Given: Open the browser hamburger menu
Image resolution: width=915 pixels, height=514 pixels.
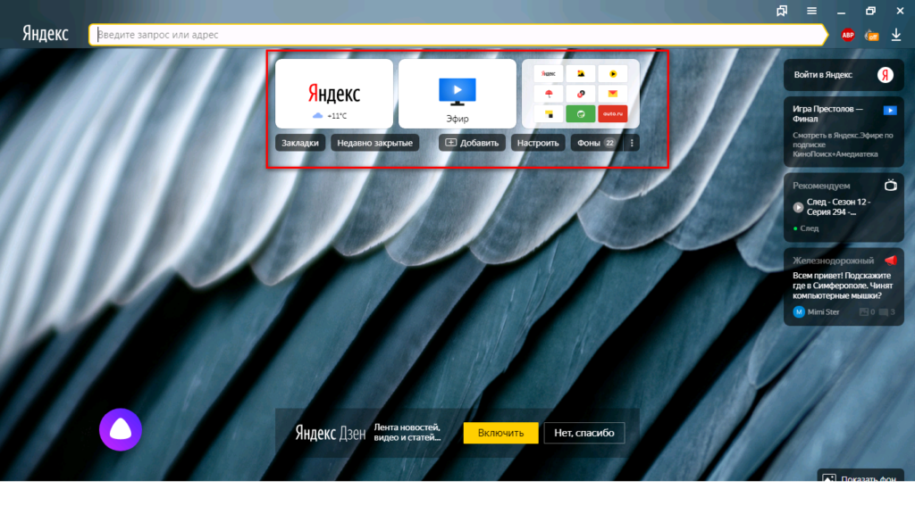Looking at the screenshot, I should (x=811, y=11).
